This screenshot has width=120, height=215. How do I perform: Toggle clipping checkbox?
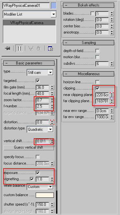point(97,88)
